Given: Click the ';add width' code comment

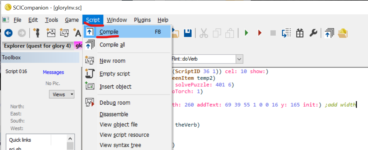Looking at the screenshot, I should click(x=340, y=105).
